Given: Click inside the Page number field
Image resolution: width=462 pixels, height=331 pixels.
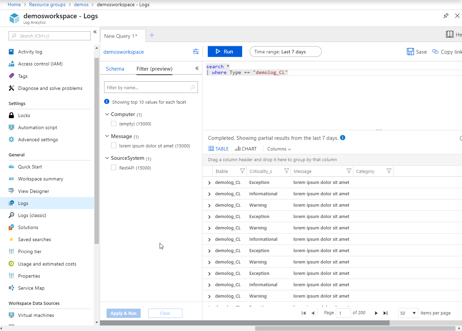Looking at the screenshot, I should [x=343, y=313].
